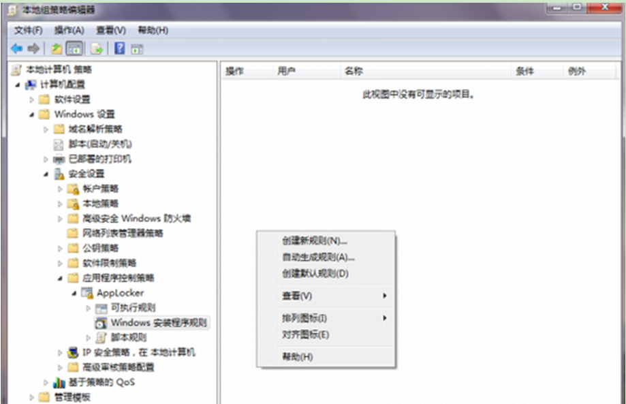Choose 自动生成规则(A)... from context menu

pyautogui.click(x=318, y=257)
